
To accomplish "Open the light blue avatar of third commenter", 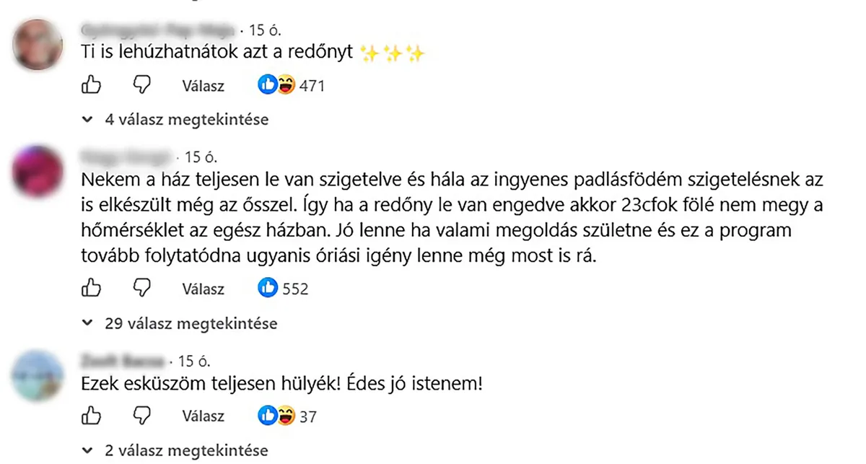I will (x=39, y=375).
